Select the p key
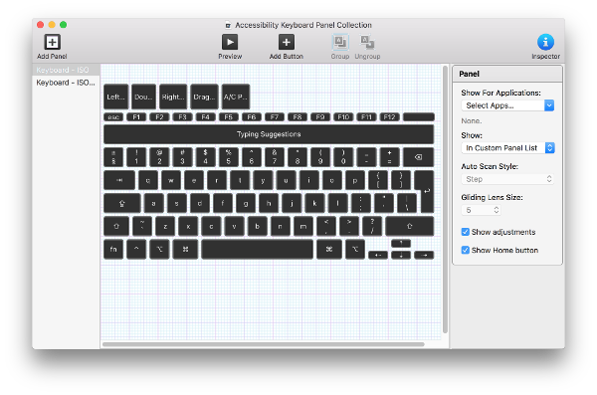Screen dimensions: 597x395 coord(355,180)
